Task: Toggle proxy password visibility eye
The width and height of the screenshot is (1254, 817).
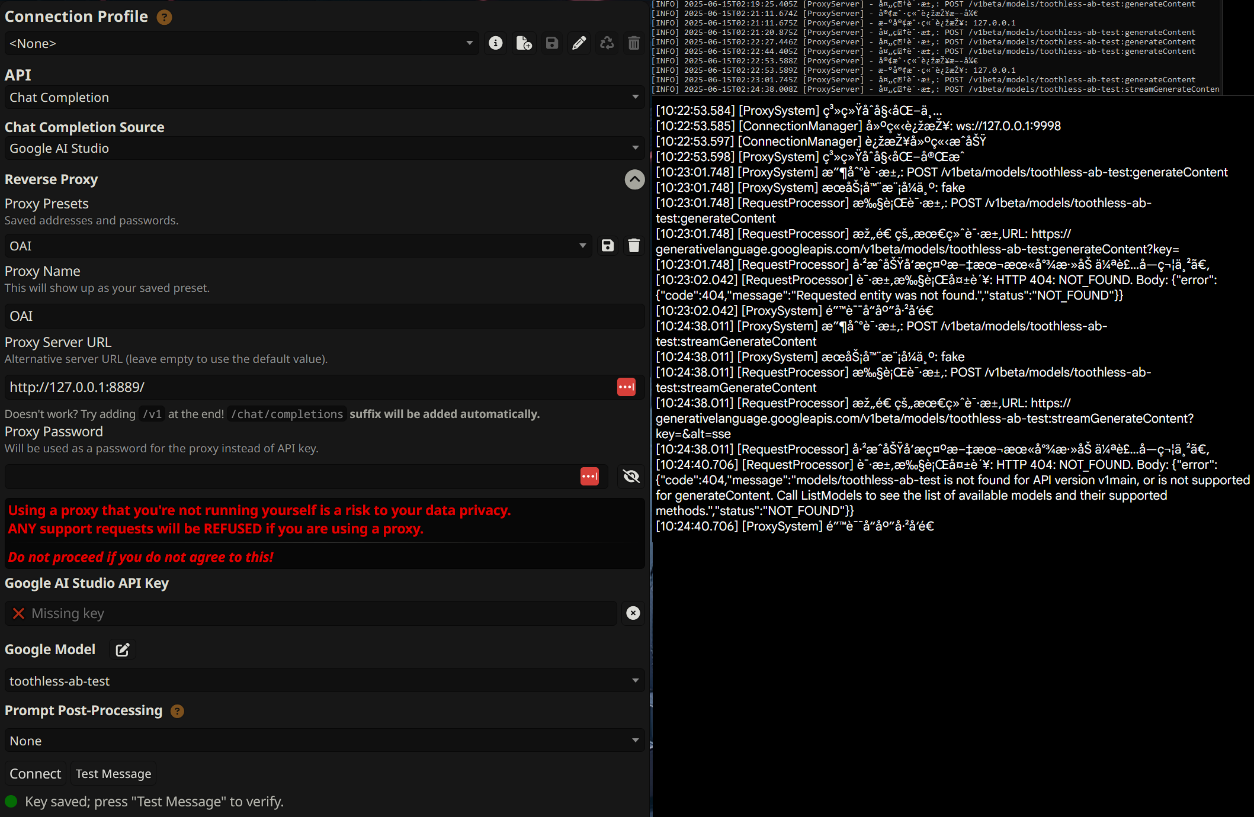Action: [x=631, y=477]
